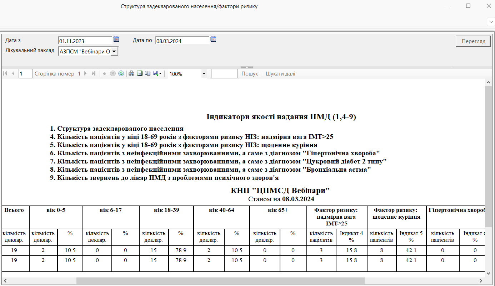Click the report title 'Індикатори якості надання ПМД (1,4-9)'
This screenshot has height=286, width=495.
[x=281, y=117]
